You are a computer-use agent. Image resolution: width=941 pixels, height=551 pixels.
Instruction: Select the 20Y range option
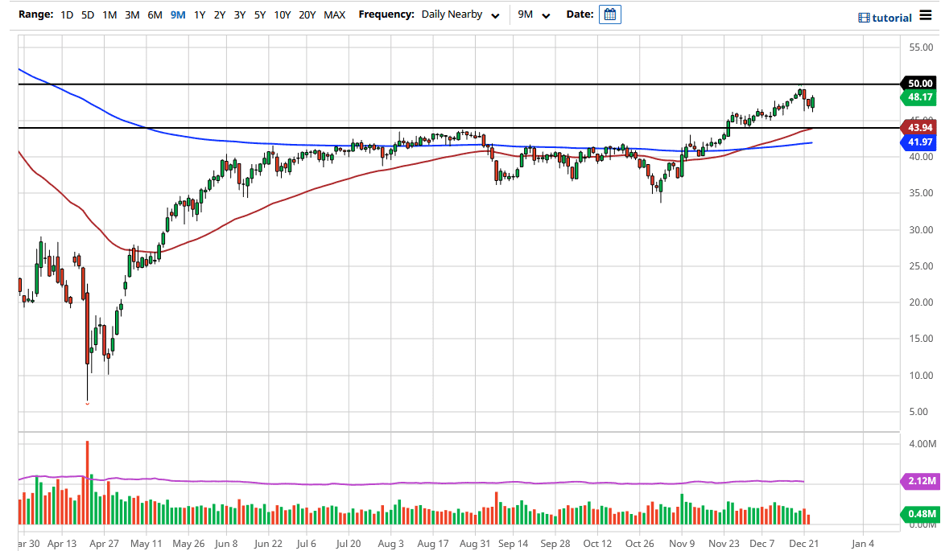309,14
